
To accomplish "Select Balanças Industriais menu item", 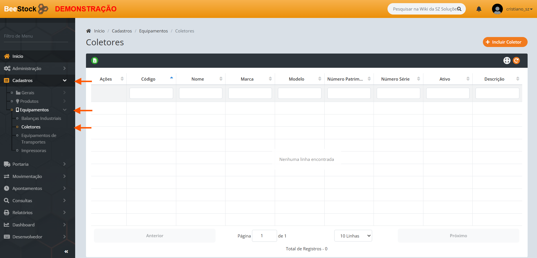I will 41,118.
